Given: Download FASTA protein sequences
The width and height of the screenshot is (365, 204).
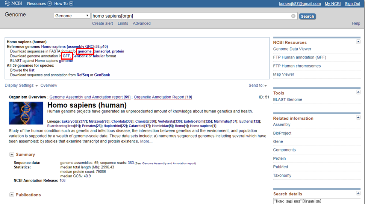Looking at the screenshot, I should [x=118, y=51].
